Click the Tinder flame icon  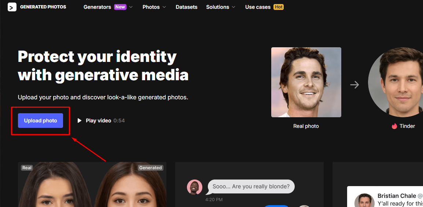click(394, 126)
